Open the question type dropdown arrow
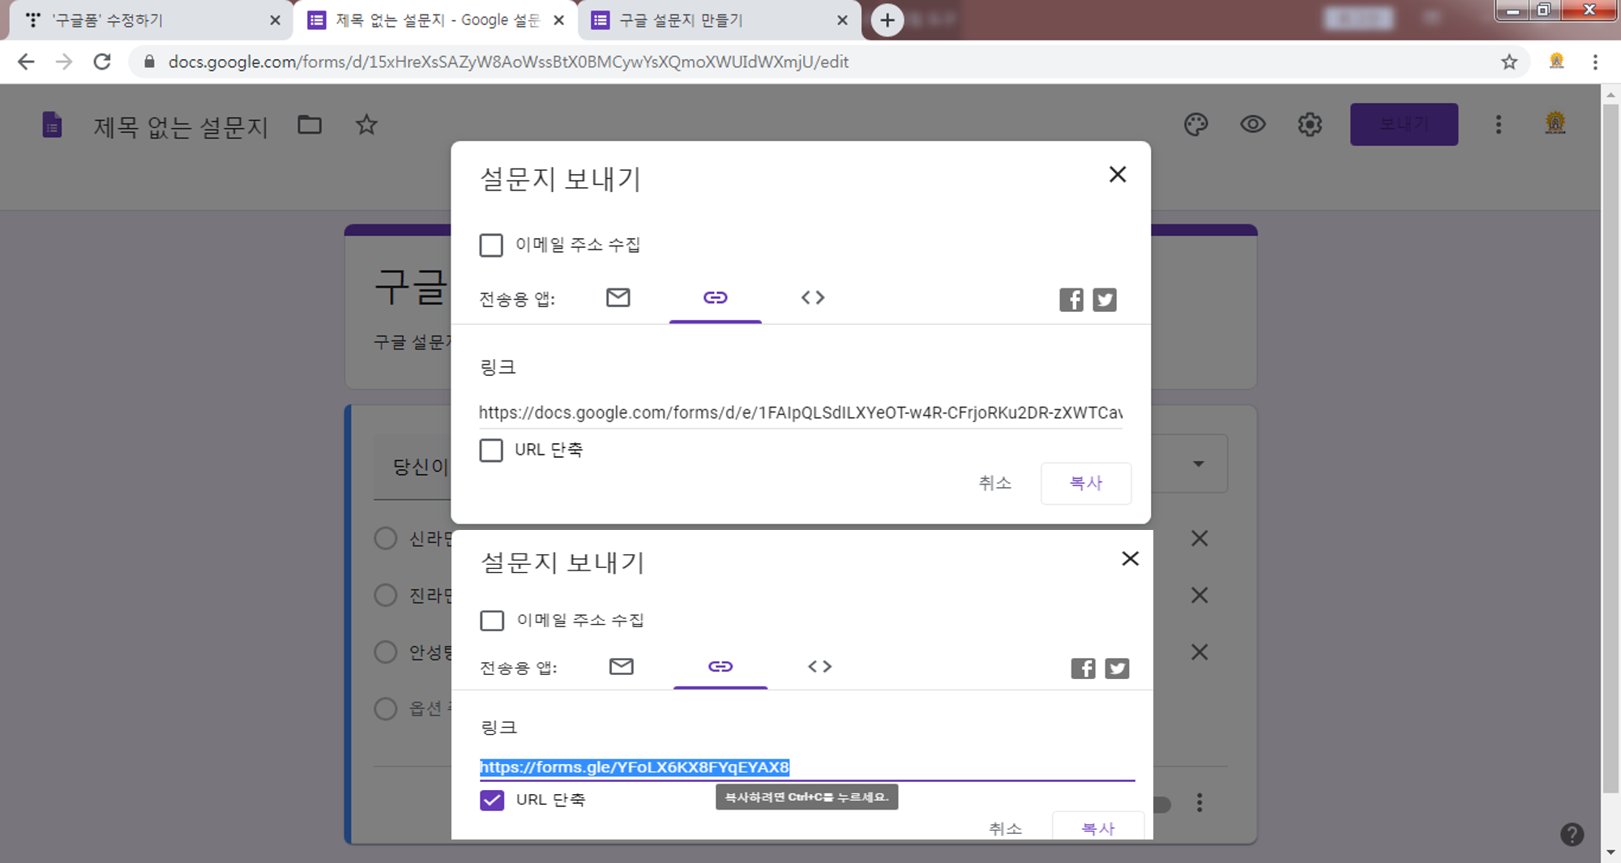 (1199, 464)
